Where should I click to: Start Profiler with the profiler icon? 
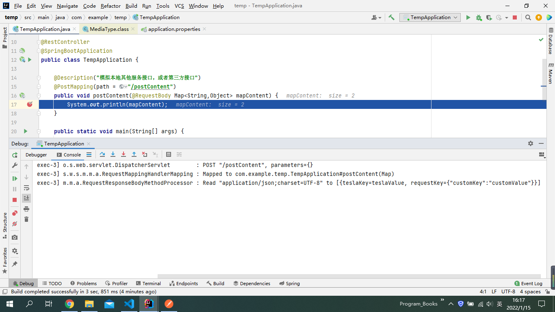(499, 17)
